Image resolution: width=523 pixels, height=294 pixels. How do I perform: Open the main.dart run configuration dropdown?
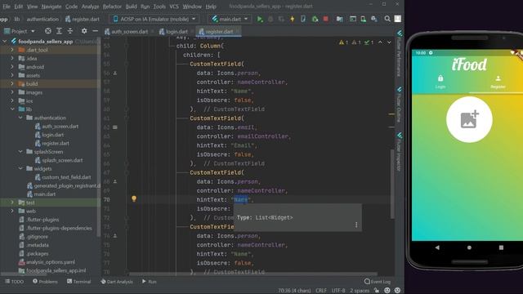(230, 19)
